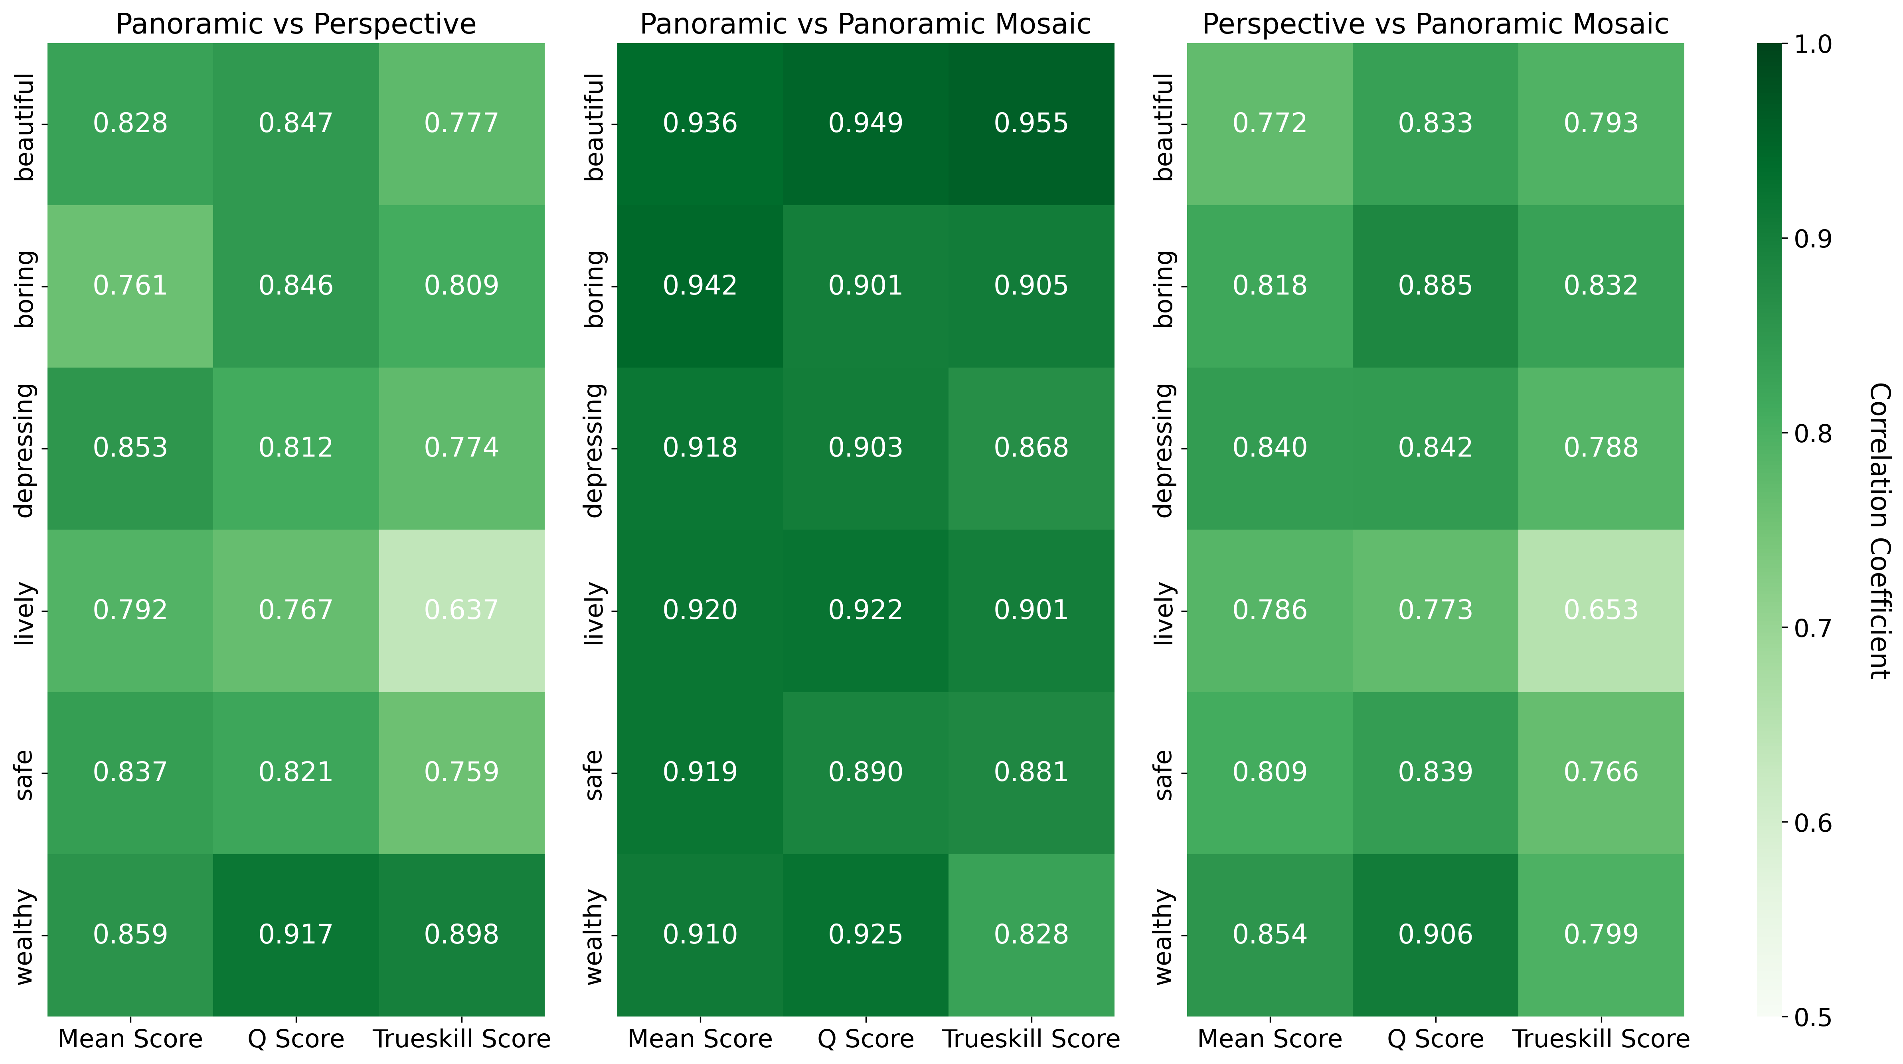Click the 'Panoramic vs Perspective' chart title
This screenshot has height=1064, width=1903.
pyautogui.click(x=296, y=24)
